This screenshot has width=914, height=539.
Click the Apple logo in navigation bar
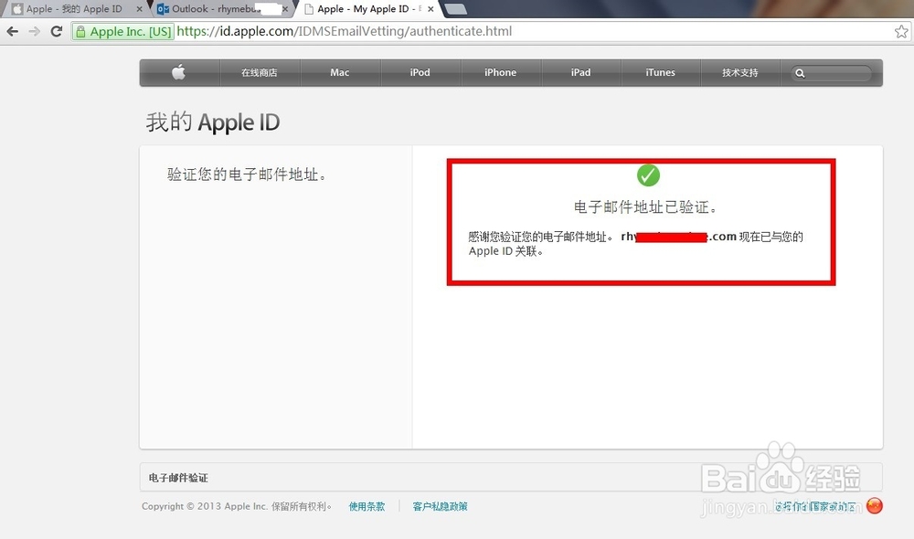click(x=179, y=72)
